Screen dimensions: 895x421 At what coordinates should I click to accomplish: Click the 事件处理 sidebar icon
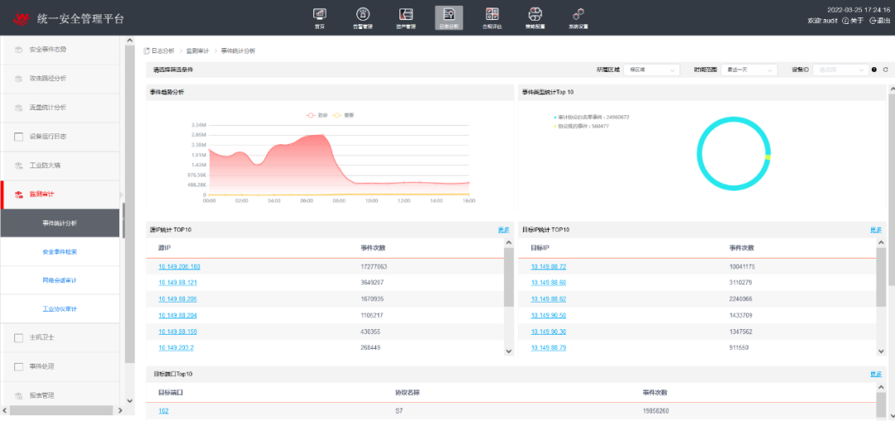(18, 366)
